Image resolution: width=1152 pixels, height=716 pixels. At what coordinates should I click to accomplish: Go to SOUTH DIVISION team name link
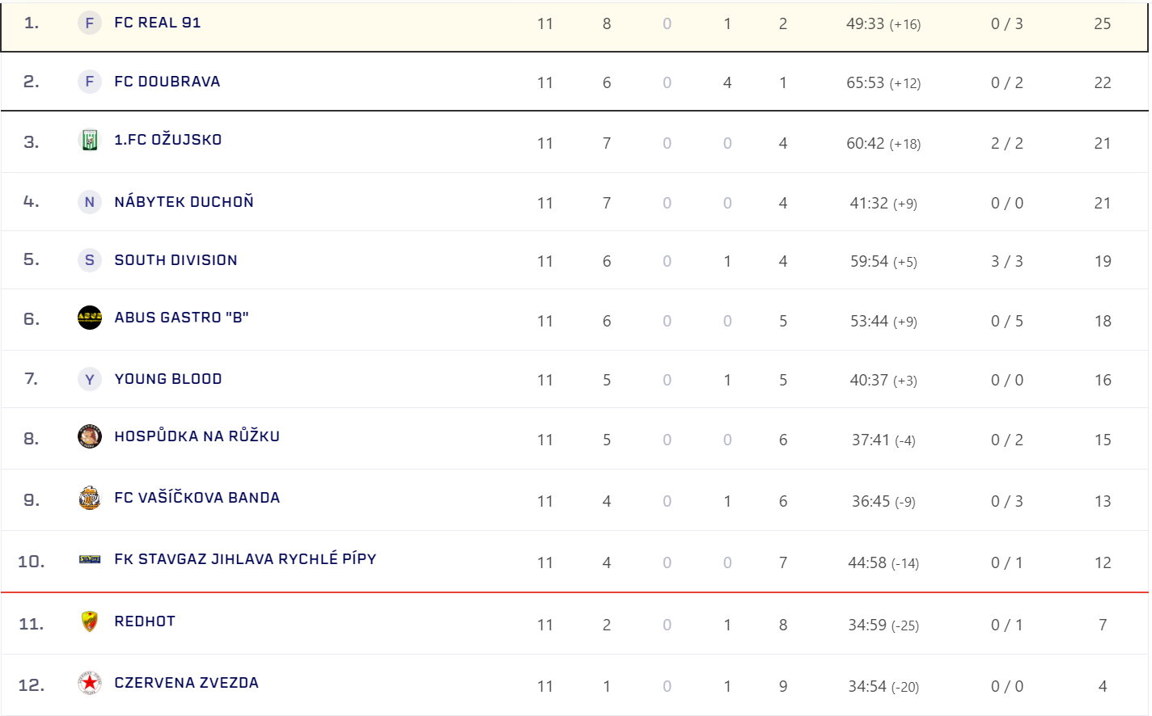[x=176, y=260]
